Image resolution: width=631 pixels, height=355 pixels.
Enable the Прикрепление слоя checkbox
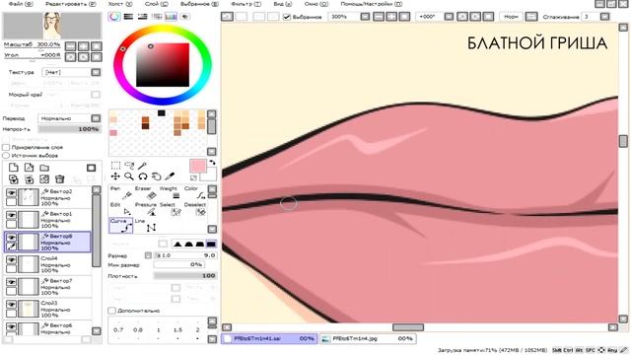tap(6, 147)
